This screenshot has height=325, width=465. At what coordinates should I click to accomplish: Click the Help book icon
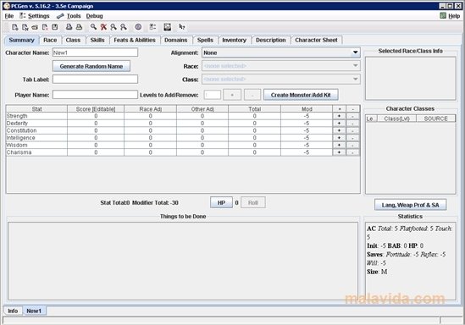(x=443, y=16)
